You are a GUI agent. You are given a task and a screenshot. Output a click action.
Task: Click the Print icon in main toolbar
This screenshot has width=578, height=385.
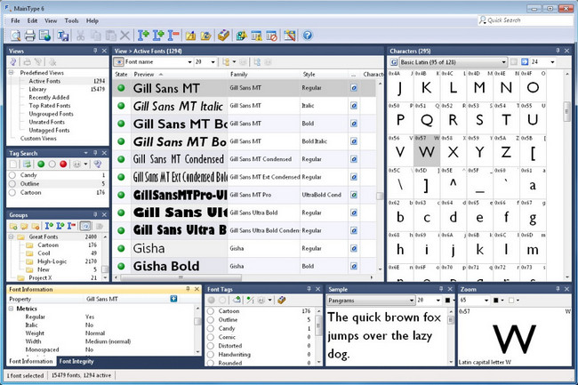(x=30, y=36)
